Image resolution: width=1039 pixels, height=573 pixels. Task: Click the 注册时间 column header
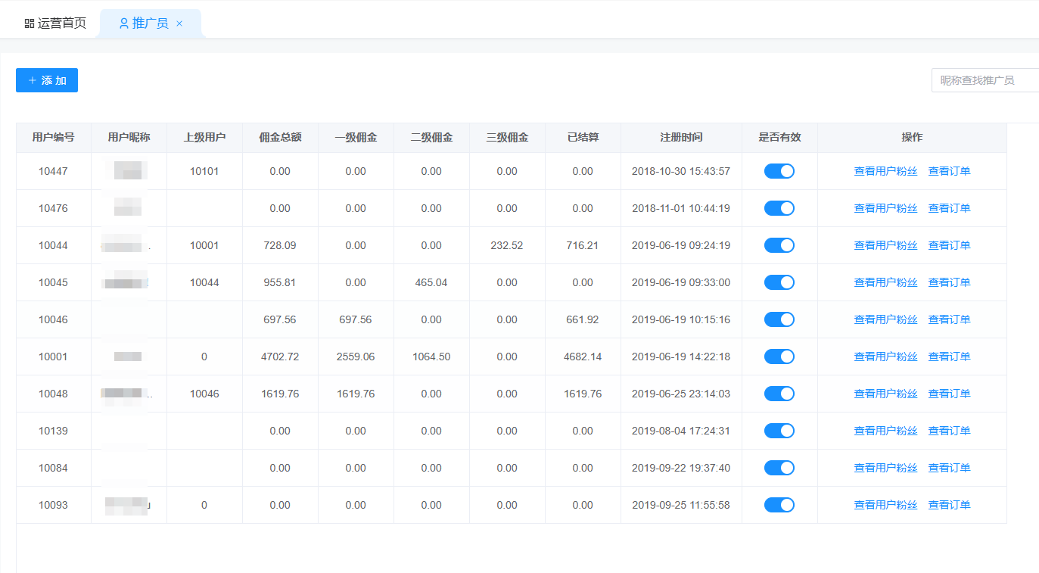(681, 138)
